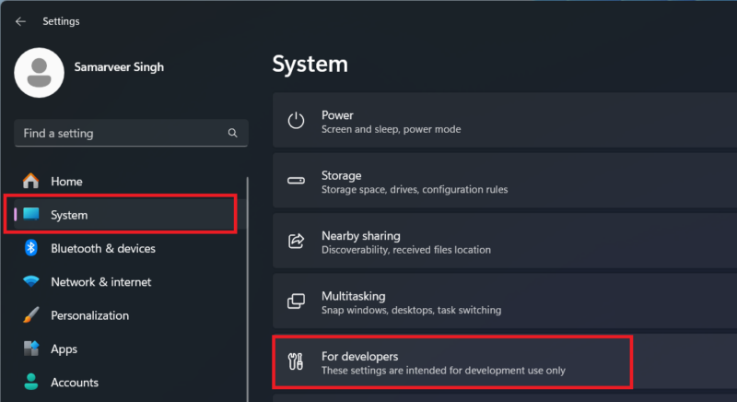Click the Multitasking windows icon

[296, 301]
